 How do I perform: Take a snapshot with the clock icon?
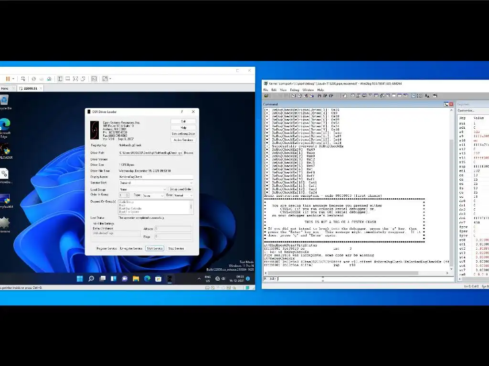point(34,79)
